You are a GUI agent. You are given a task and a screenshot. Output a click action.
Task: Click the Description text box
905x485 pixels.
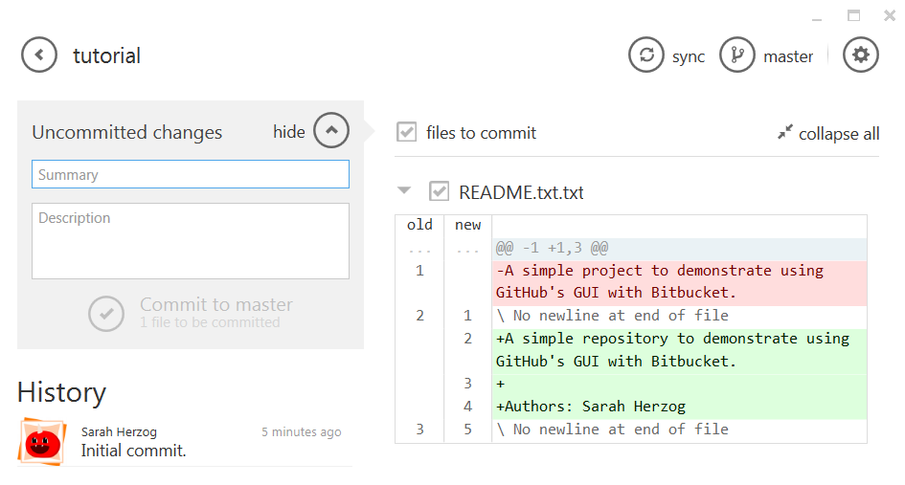pyautogui.click(x=191, y=241)
